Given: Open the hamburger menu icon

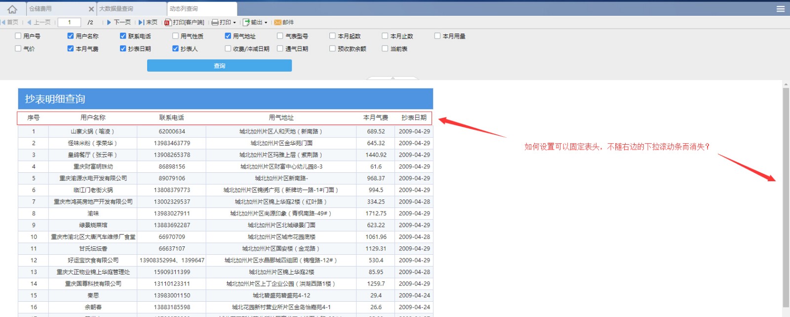Looking at the screenshot, I should click(780, 9).
